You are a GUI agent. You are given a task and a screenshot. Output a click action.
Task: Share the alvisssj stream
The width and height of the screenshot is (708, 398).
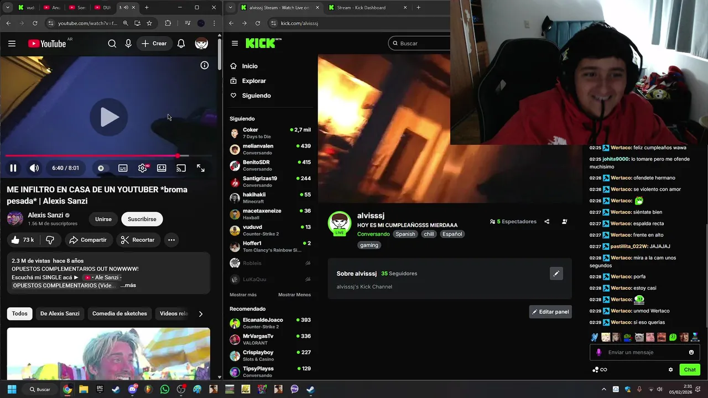(x=547, y=222)
